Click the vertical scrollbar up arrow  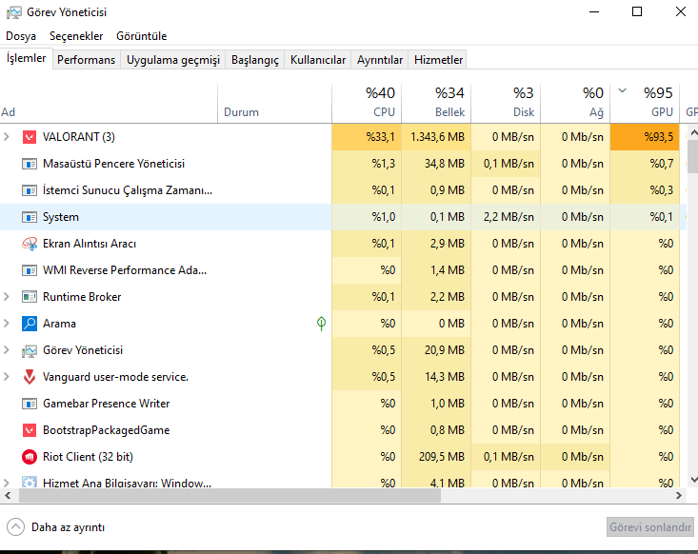coord(693,132)
